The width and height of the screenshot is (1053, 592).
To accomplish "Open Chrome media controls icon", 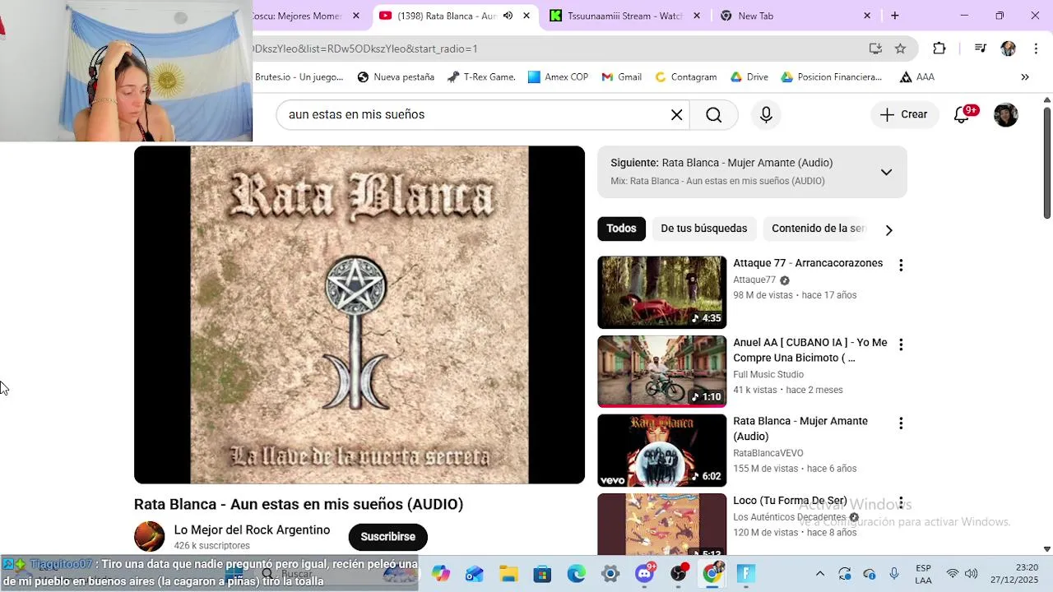I will 980,49.
